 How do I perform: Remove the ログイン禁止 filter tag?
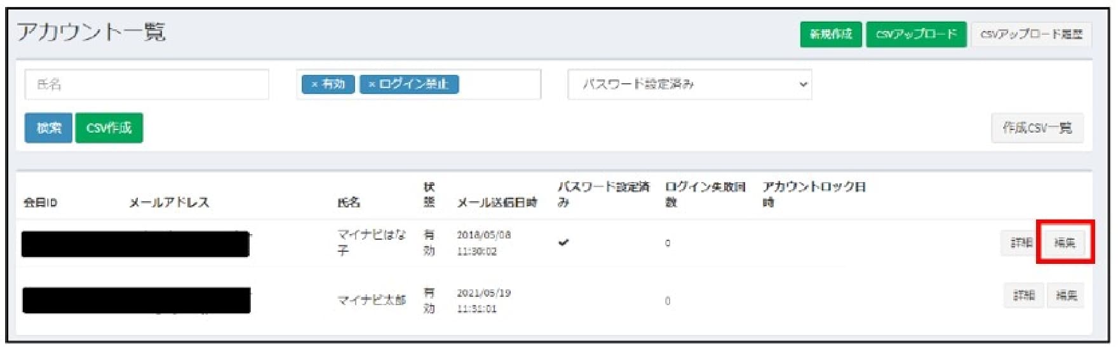point(372,84)
